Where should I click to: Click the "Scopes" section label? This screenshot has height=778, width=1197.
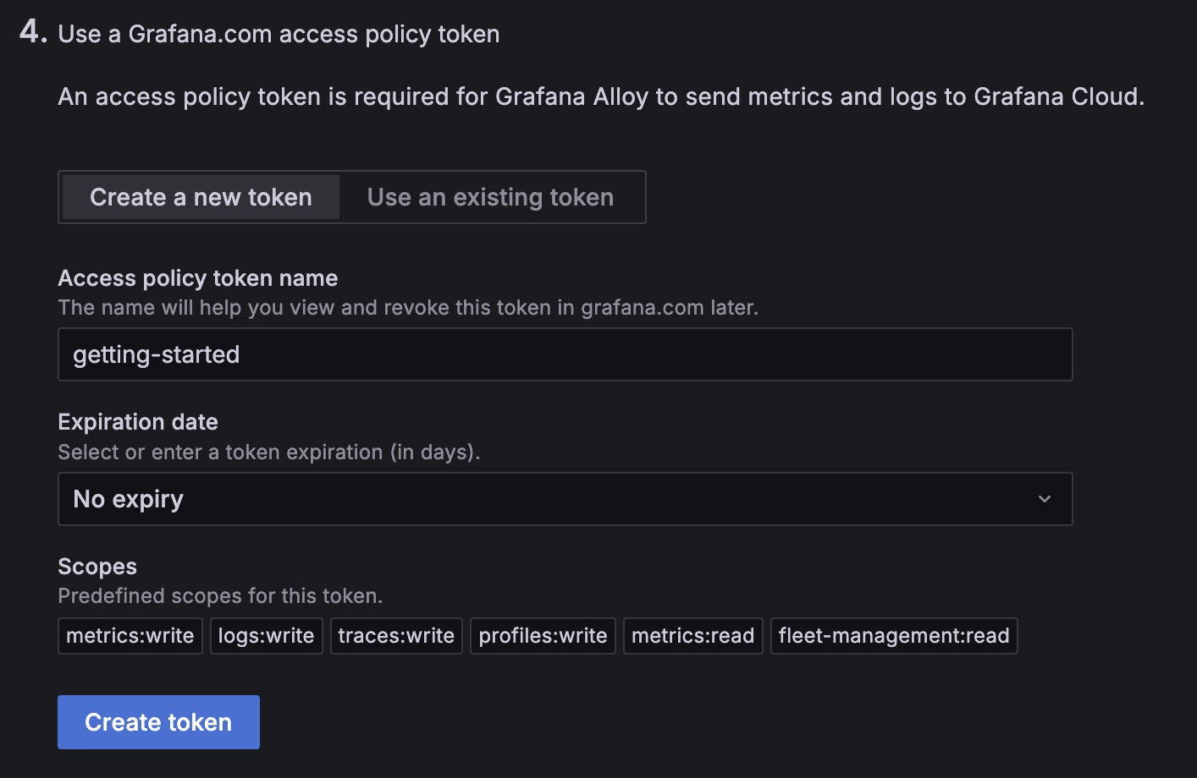click(97, 567)
